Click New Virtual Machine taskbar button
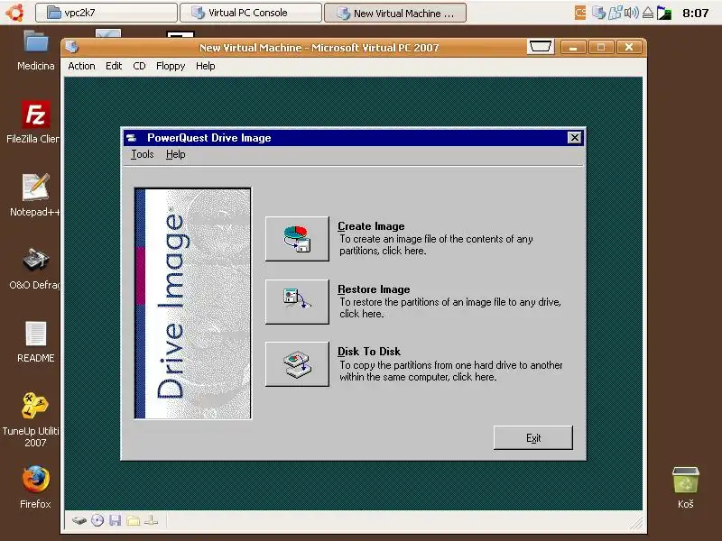Screen dimensions: 722x541 click(395, 13)
